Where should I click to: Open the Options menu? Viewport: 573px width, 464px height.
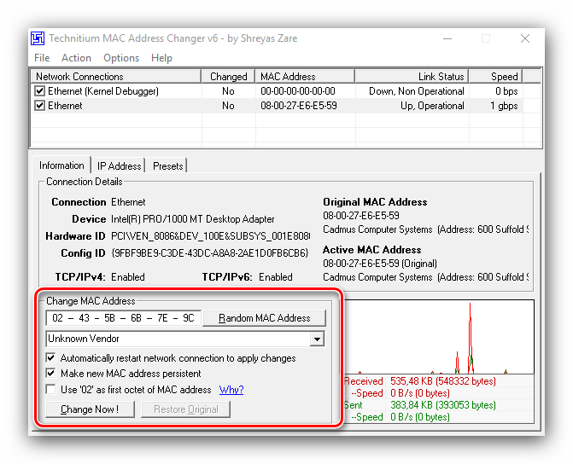[x=121, y=58]
